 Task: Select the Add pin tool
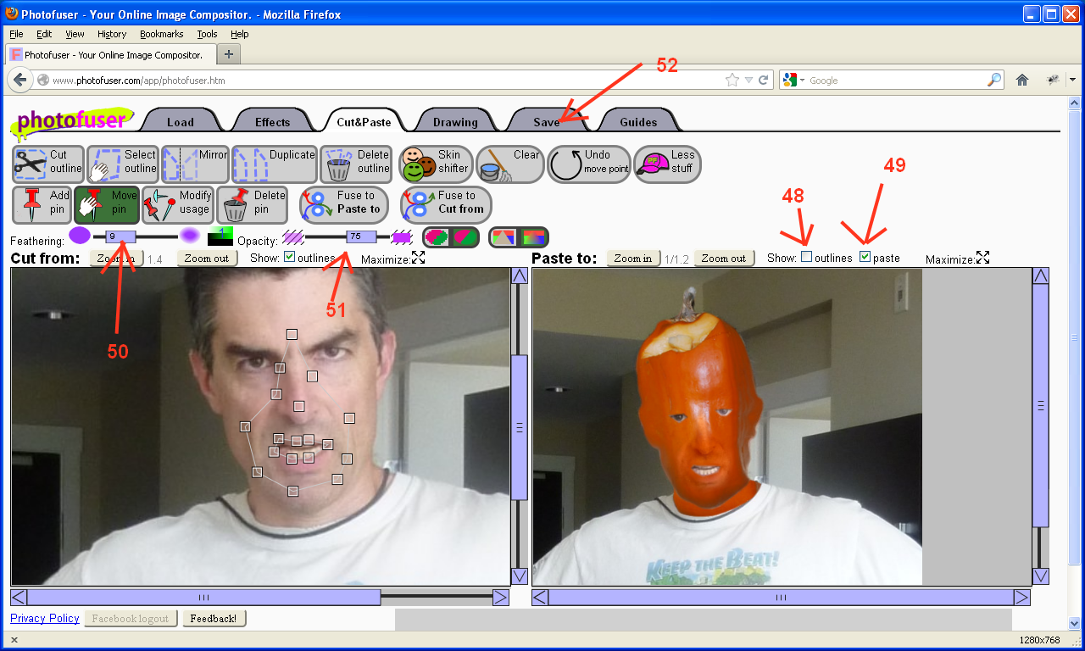tap(42, 204)
